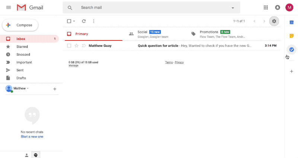Image resolution: width=298 pixels, height=158 pixels.
Task: Switch to the Social tab
Action: 149,34
